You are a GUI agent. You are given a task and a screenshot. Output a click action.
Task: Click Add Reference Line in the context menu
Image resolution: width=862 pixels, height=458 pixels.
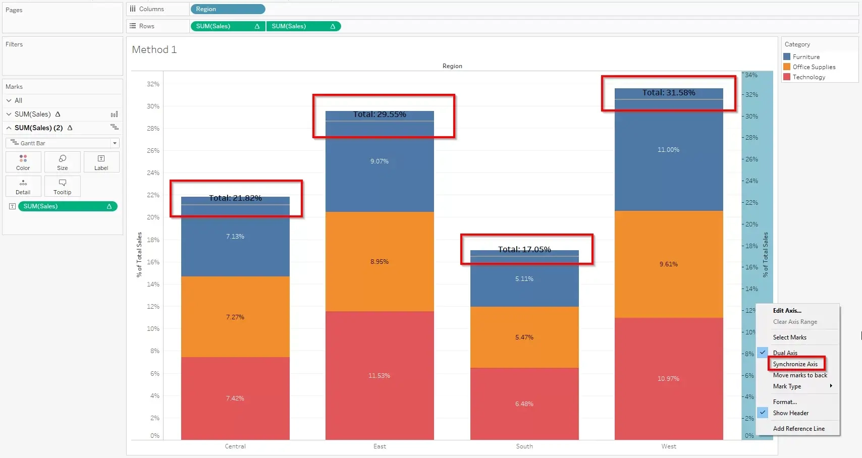(x=799, y=428)
